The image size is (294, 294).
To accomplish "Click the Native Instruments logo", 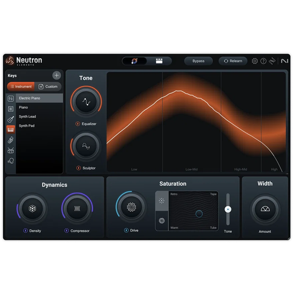I will (285, 61).
